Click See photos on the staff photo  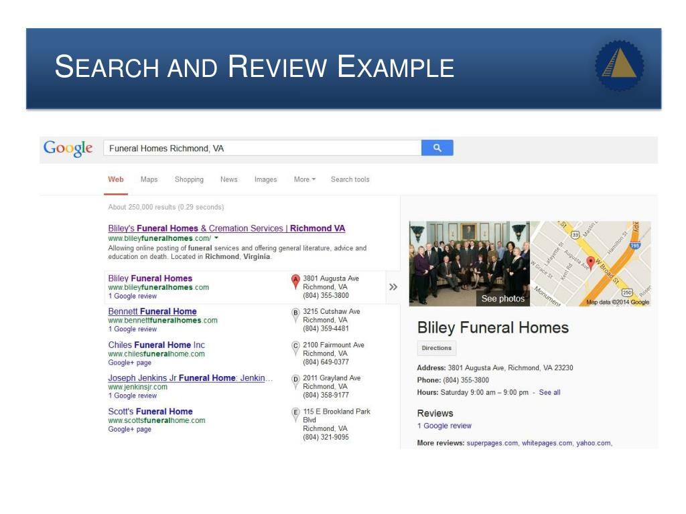click(502, 298)
